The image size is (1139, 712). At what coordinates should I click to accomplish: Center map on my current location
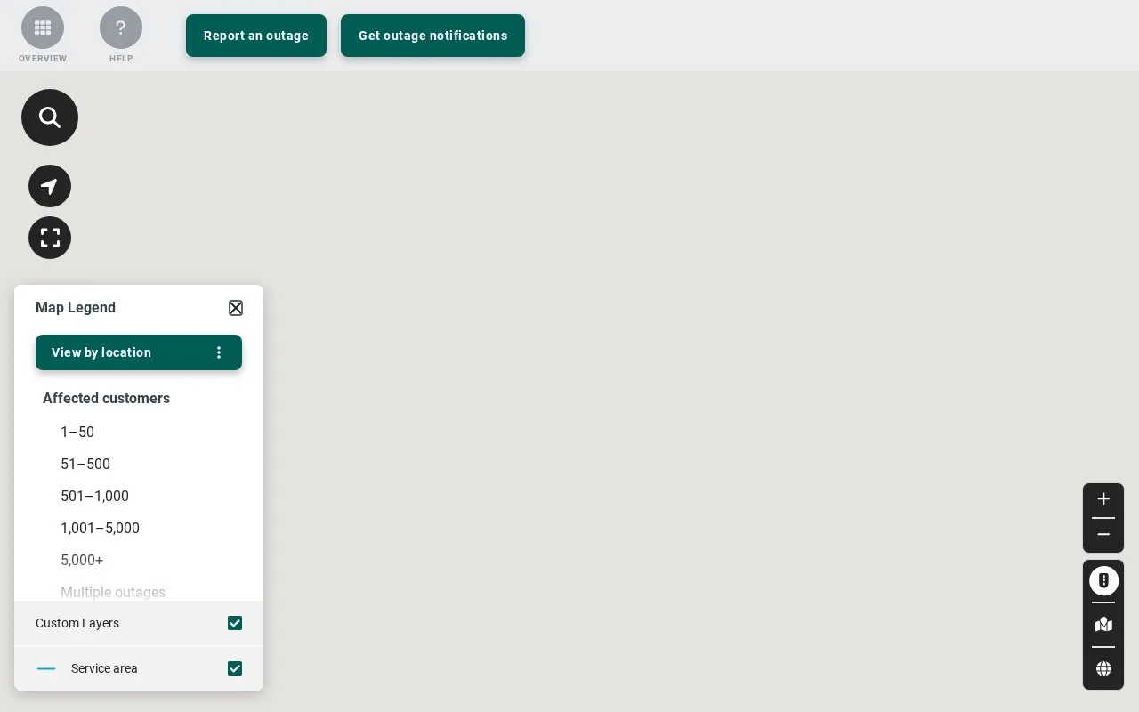tap(50, 187)
